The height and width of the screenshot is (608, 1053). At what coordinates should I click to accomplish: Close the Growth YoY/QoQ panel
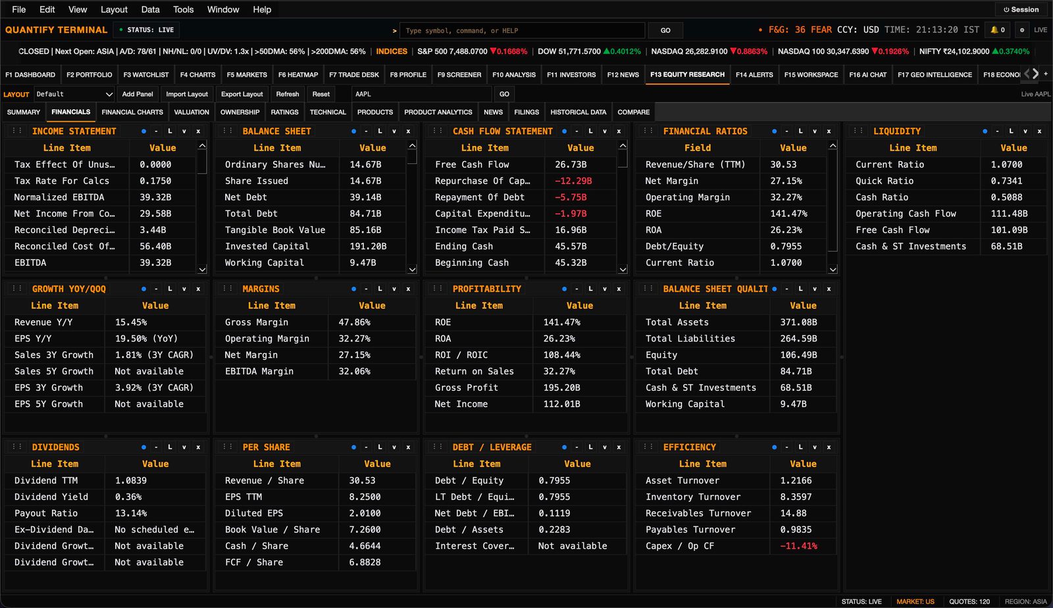(x=198, y=289)
